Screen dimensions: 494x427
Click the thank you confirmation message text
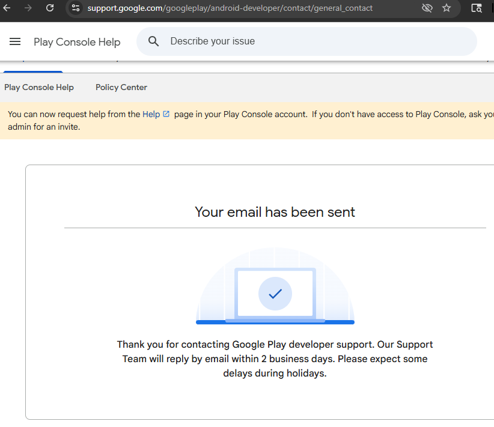[x=275, y=359]
